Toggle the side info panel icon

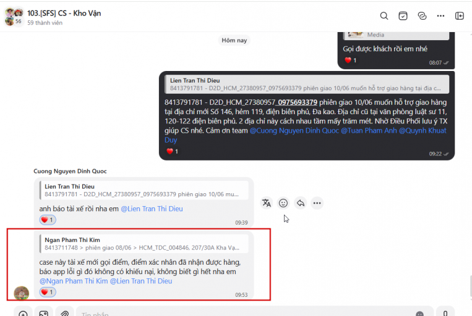pyautogui.click(x=460, y=16)
